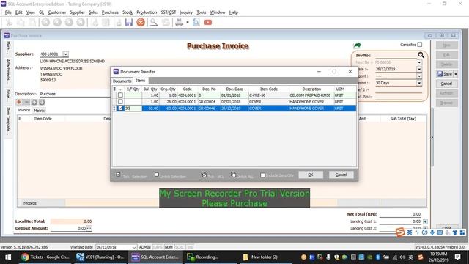Switch to the Matrix tab
Viewport: 469px width, 264px height.
click(x=39, y=111)
